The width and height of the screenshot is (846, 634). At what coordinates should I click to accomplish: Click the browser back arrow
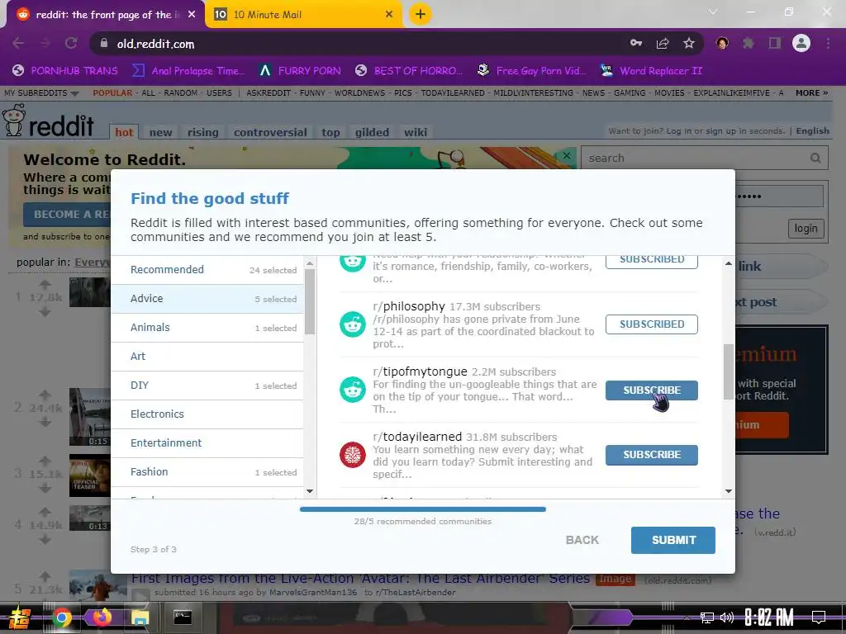18,44
